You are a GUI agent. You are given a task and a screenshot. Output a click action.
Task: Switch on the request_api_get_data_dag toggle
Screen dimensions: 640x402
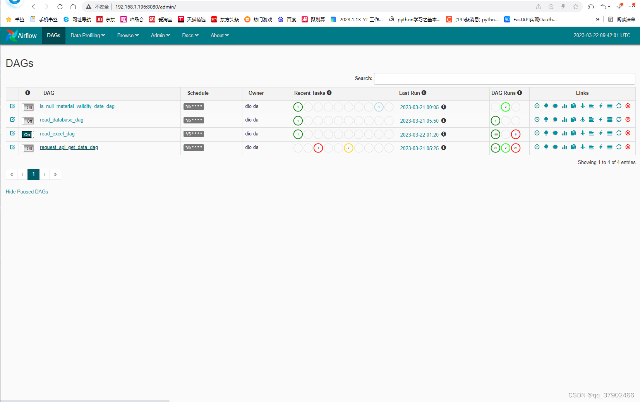coord(27,148)
